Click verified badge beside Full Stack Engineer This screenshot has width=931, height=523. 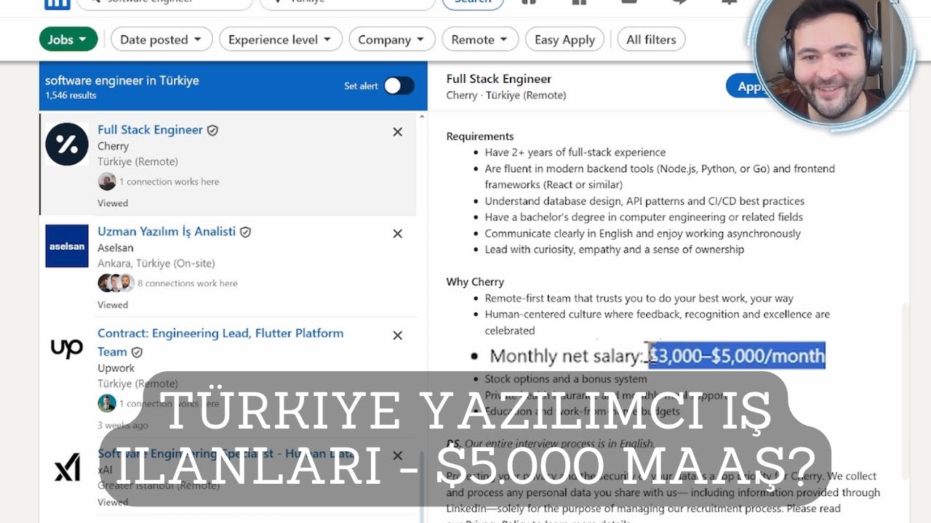(212, 130)
